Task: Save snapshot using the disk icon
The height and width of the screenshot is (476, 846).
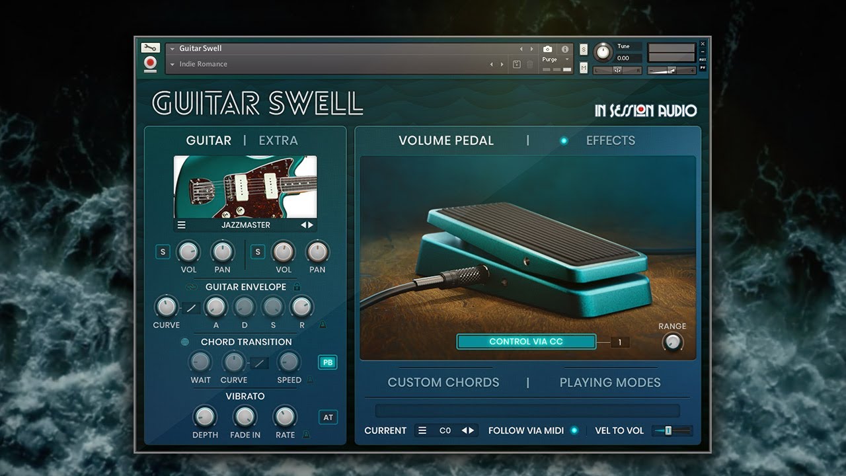Action: [516, 64]
